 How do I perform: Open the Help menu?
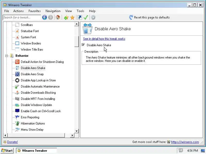92,11
